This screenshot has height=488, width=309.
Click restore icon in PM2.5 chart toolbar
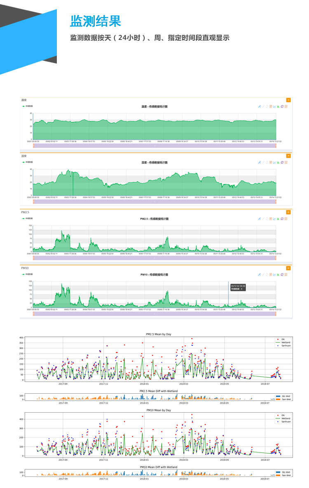(282, 219)
